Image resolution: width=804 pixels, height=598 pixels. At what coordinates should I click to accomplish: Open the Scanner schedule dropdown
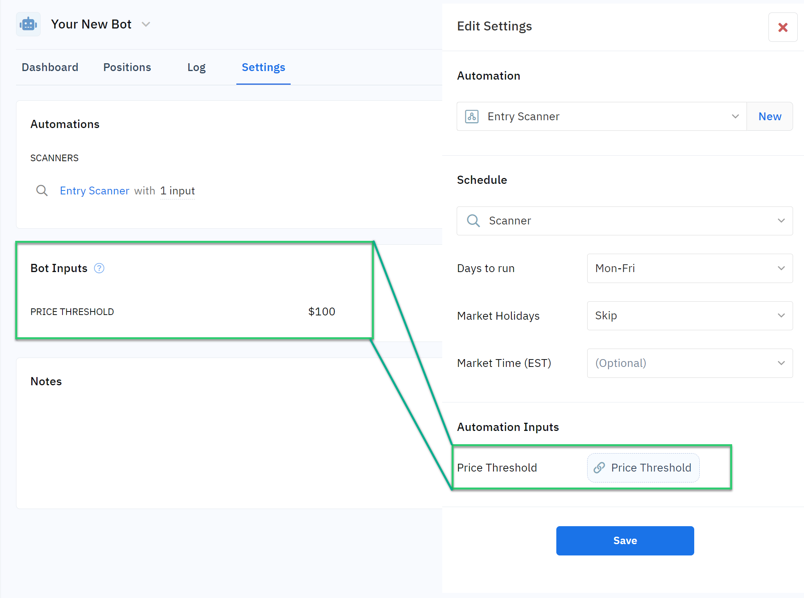(624, 221)
